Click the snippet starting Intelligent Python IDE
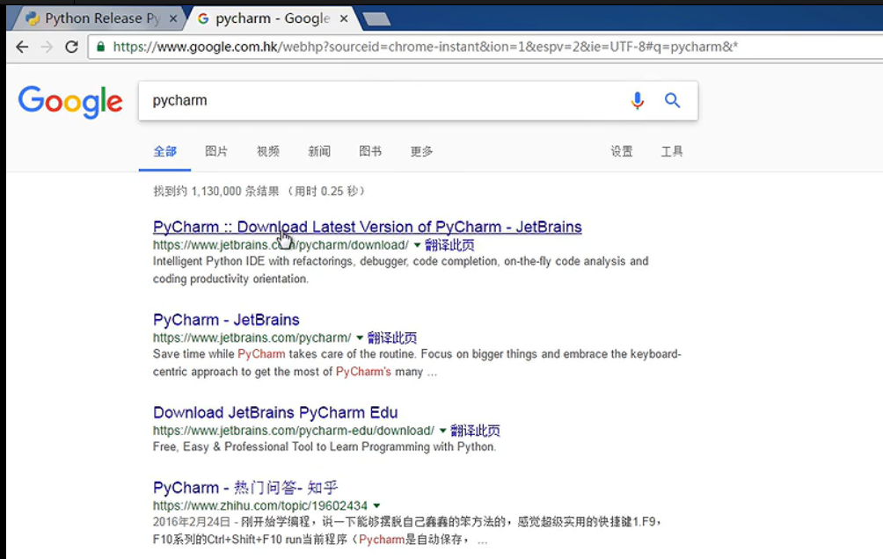883x559 pixels. click(400, 270)
